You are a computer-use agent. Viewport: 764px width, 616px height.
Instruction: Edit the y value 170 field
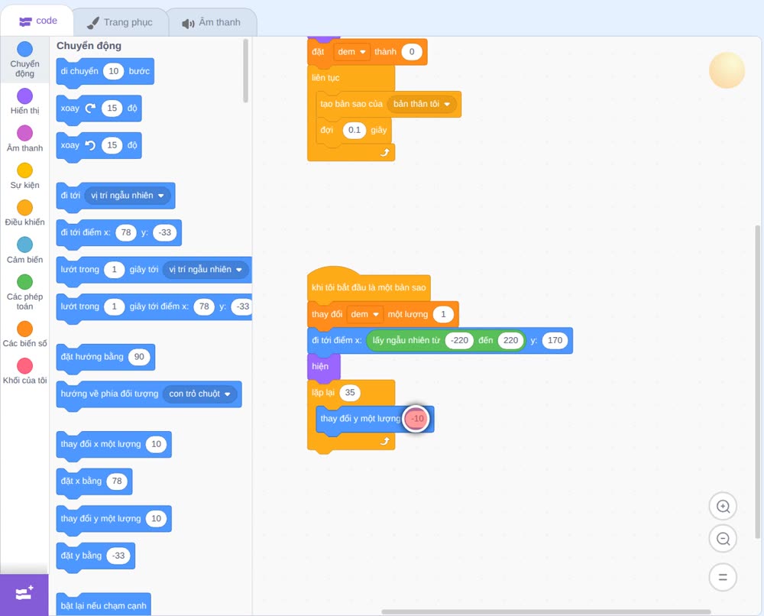pos(555,340)
